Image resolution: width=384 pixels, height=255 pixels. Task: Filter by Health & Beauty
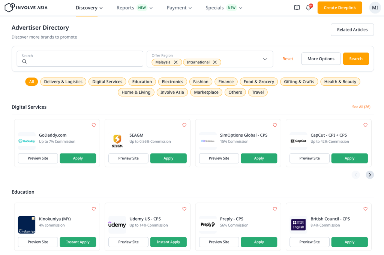[340, 82]
